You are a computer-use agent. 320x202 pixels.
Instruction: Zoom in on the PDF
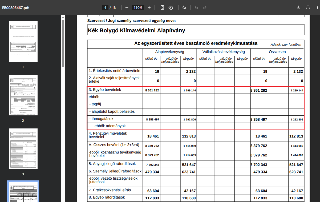coord(149,7)
